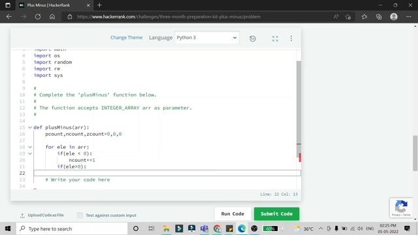View site lock information icon
Image resolution: width=418 pixels, height=235 pixels.
coord(70,16)
